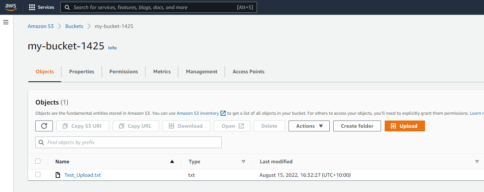
Task: Tick the Test_Upload.txt row checkbox
Action: point(38,175)
